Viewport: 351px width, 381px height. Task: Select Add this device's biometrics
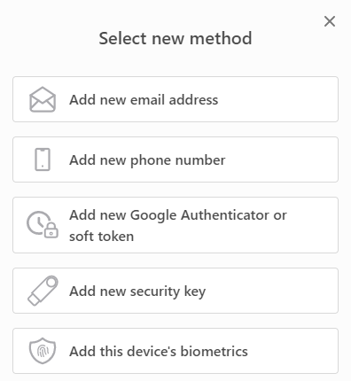pyautogui.click(x=175, y=351)
